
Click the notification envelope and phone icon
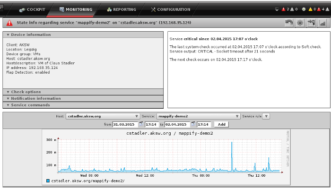pyautogui.click(x=311, y=23)
